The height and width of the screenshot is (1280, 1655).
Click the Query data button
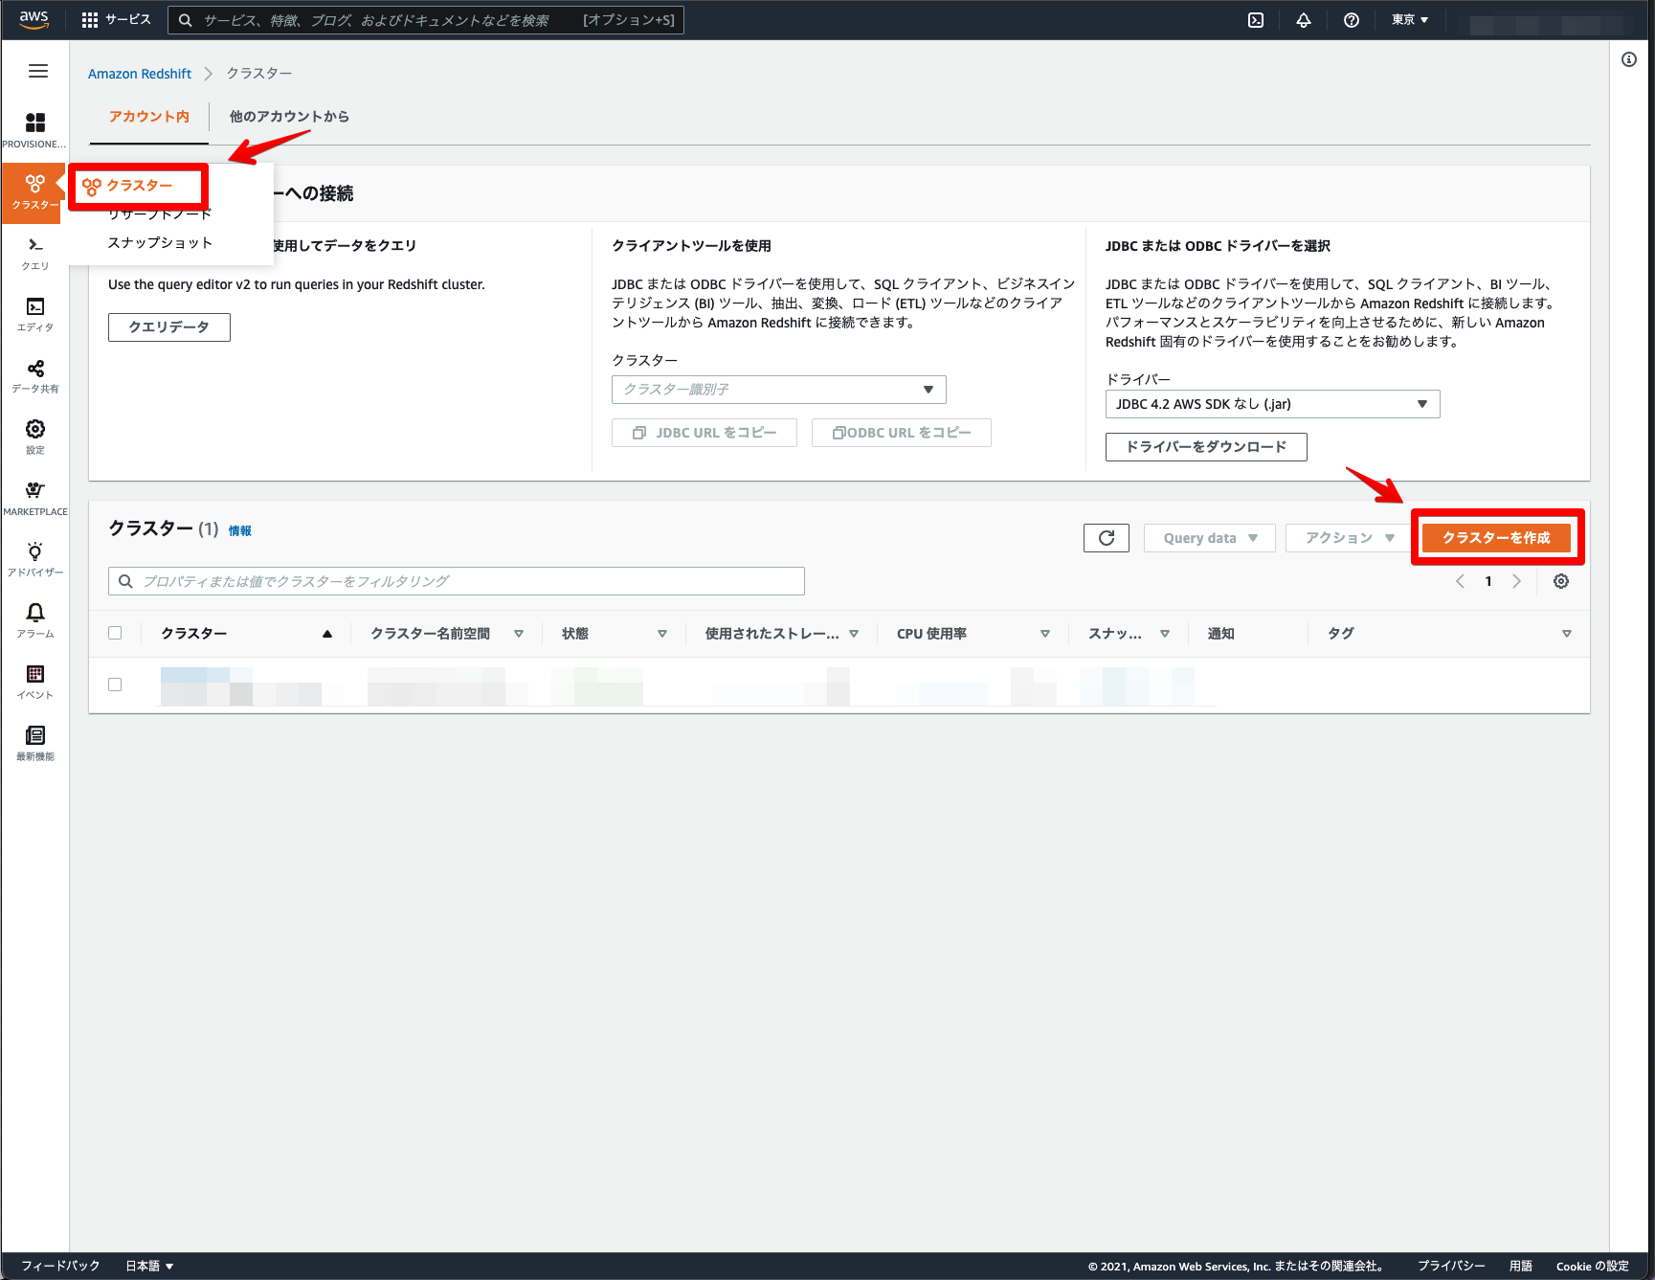click(x=169, y=327)
